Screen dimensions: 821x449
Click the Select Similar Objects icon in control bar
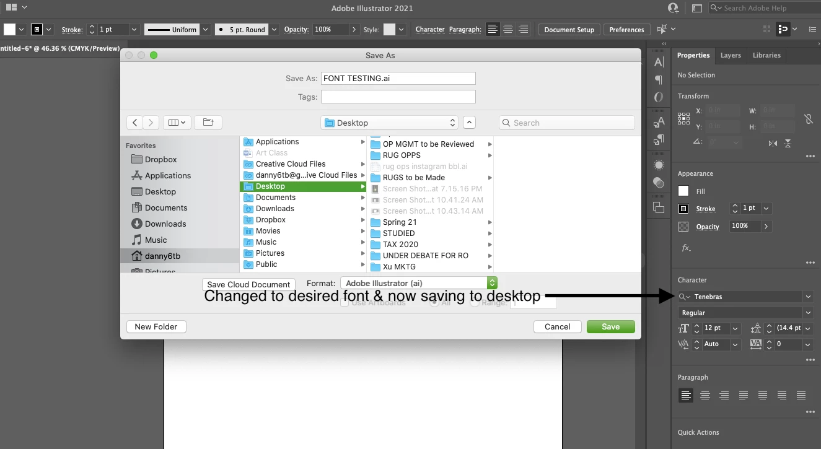point(662,29)
